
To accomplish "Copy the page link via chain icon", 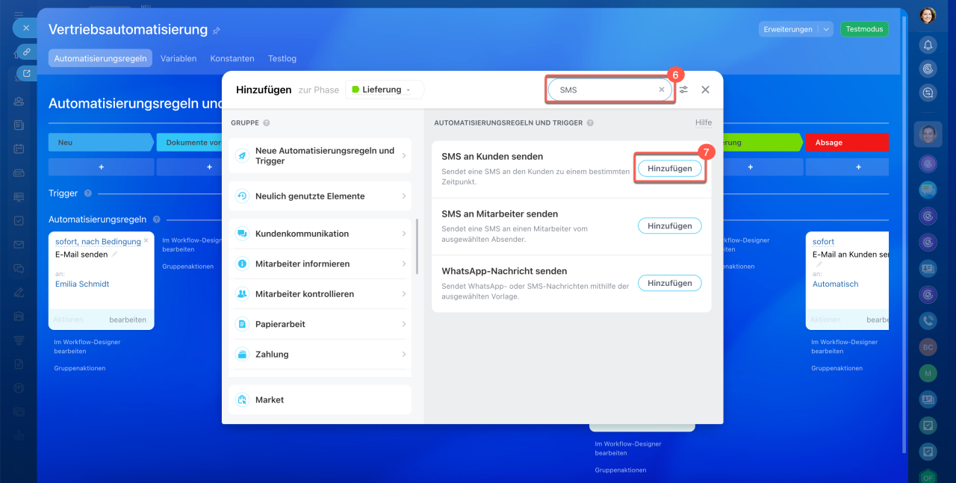I will click(x=26, y=52).
